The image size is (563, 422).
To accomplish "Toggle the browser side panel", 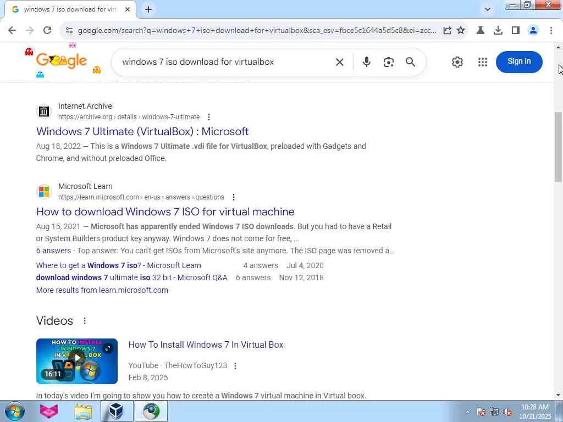I will click(x=516, y=30).
